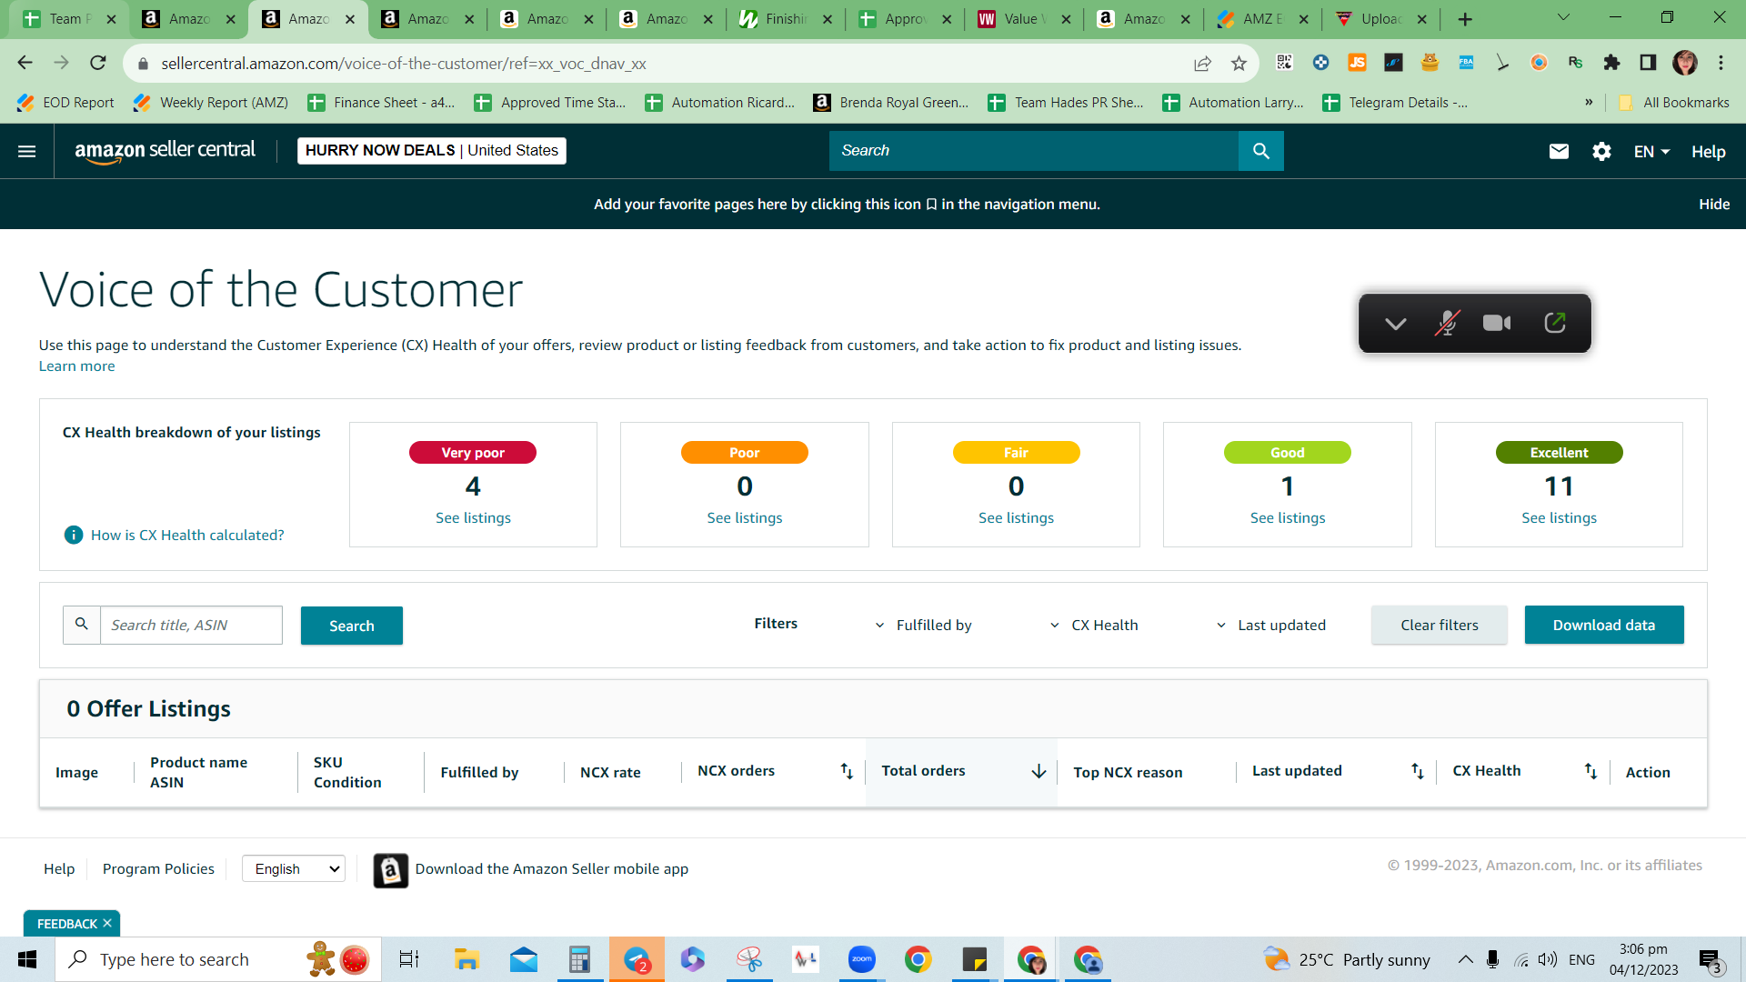This screenshot has width=1746, height=982.
Task: Sort the Last updated column arrows
Action: (x=1418, y=771)
